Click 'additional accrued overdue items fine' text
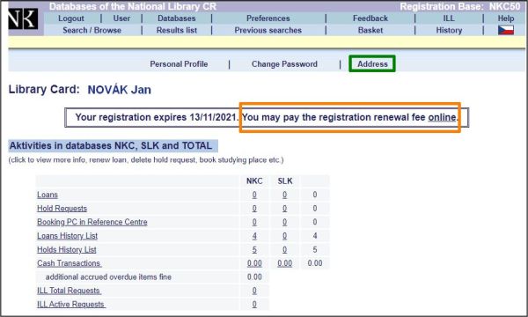 (x=108, y=276)
